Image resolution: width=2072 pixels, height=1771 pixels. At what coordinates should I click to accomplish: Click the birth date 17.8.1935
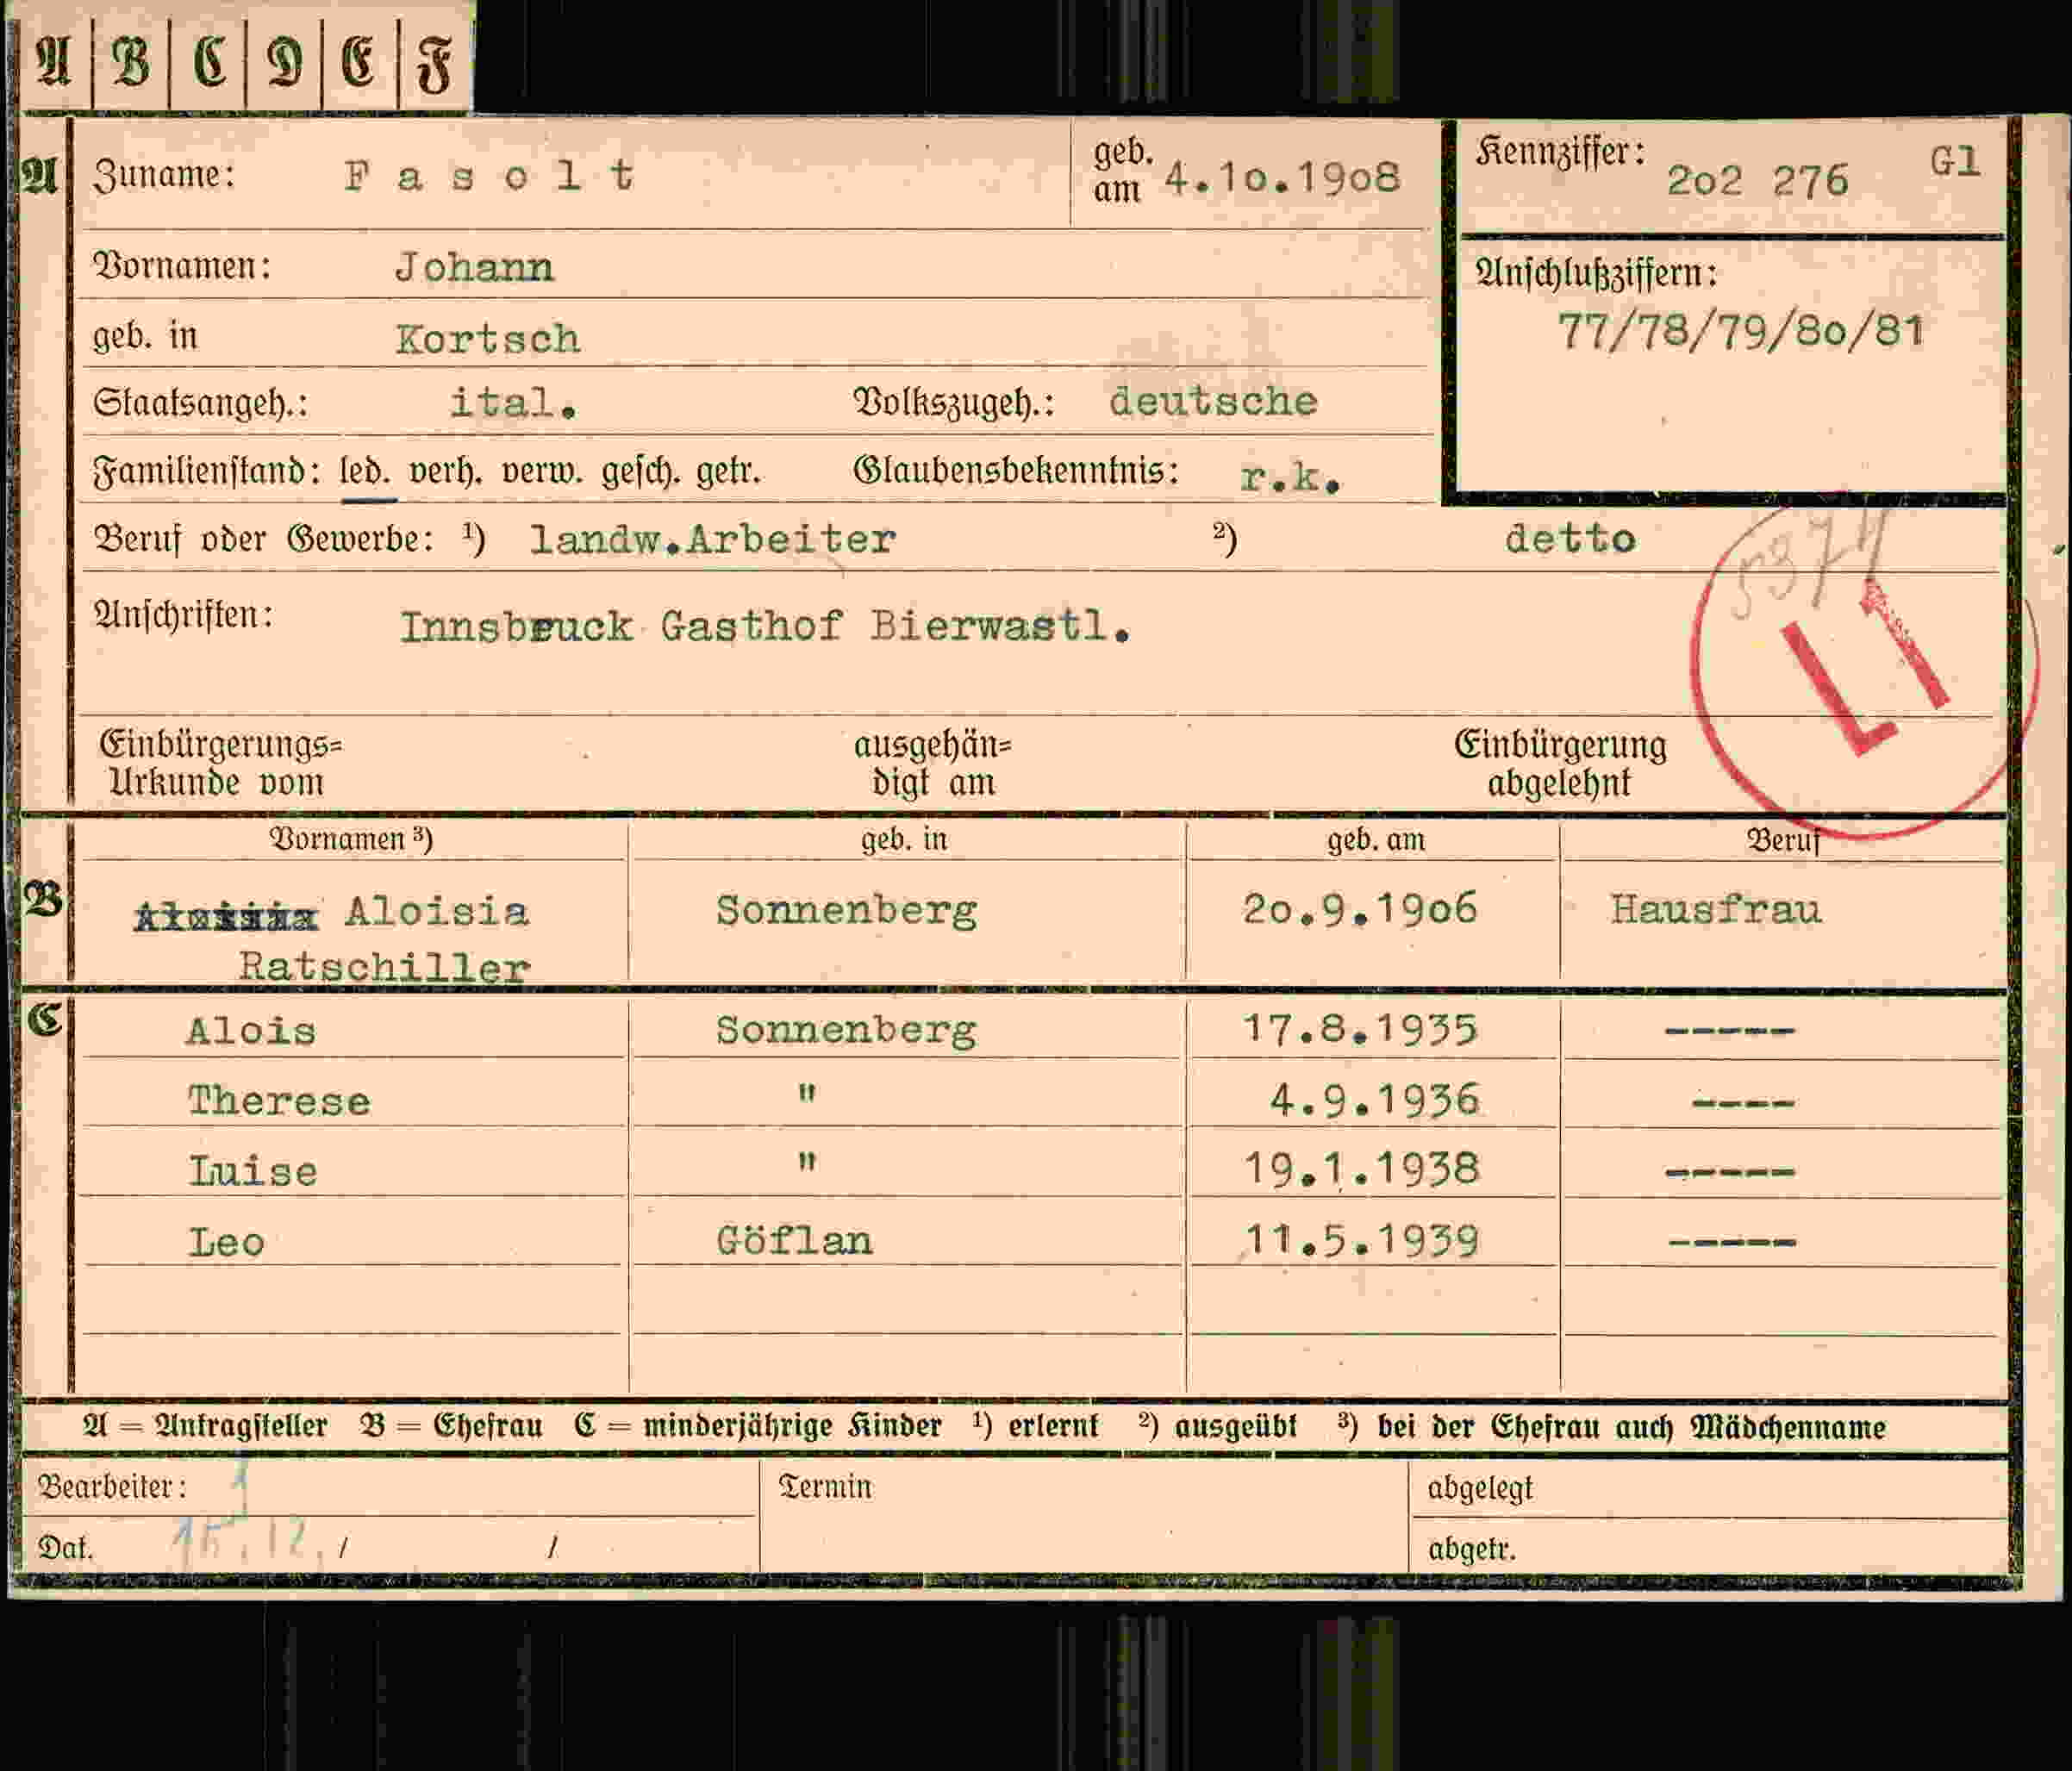pyautogui.click(x=1360, y=1030)
